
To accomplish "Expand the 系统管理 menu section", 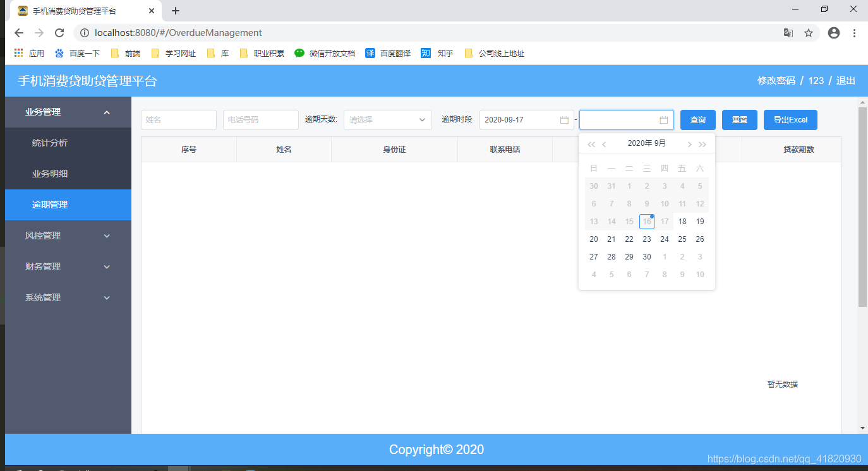I will coord(68,297).
